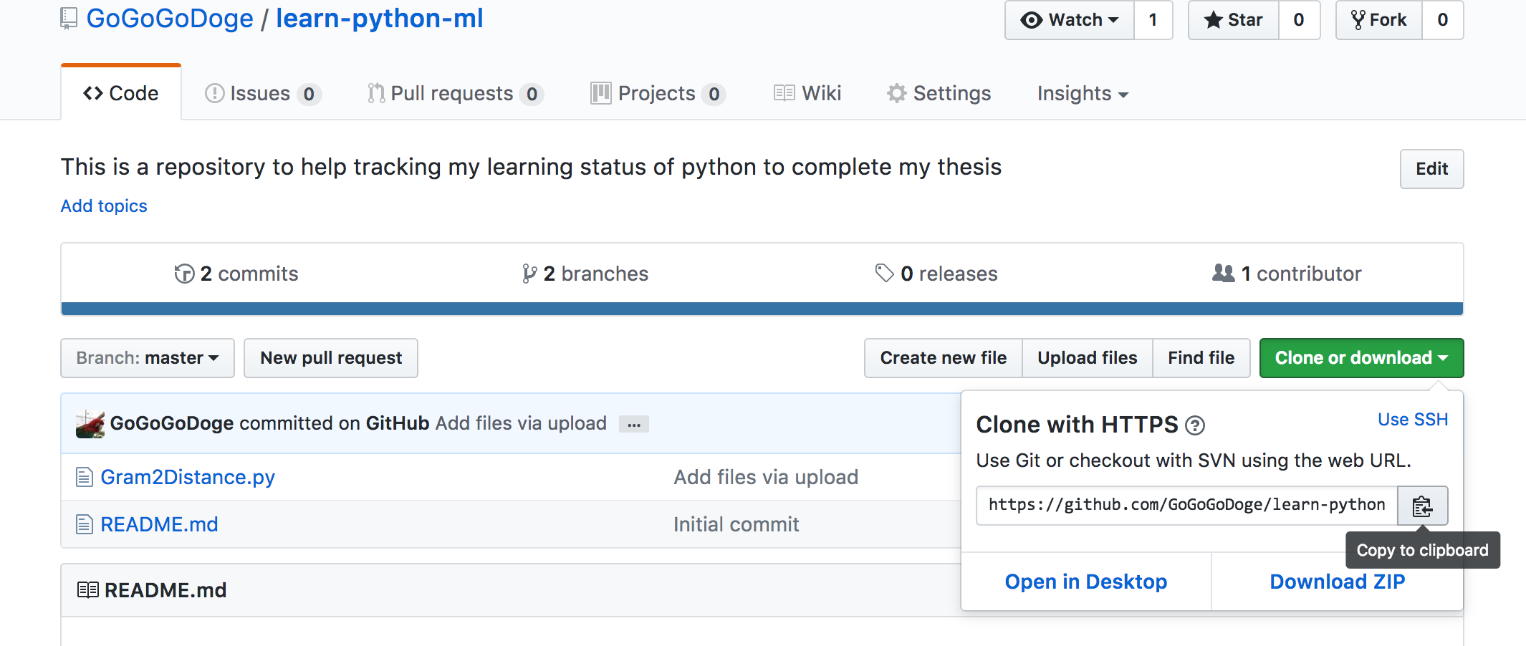Image resolution: width=1526 pixels, height=646 pixels.
Task: Click Create new file button
Action: click(x=944, y=358)
